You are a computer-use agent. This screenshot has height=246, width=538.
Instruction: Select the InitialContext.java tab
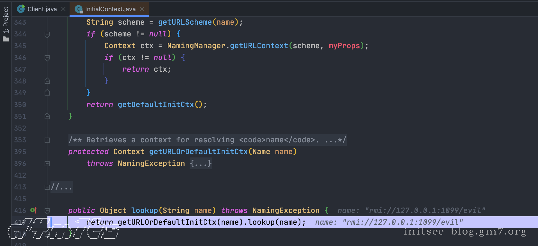point(110,9)
